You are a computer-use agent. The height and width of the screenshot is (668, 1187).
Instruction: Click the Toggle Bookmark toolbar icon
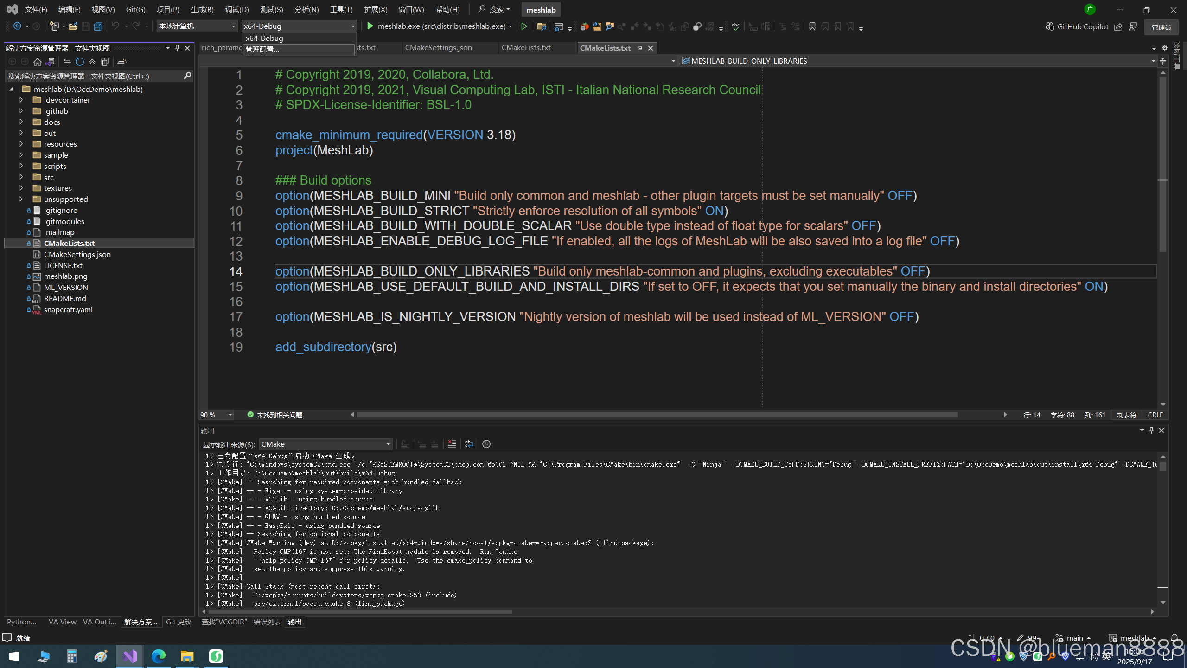(812, 26)
